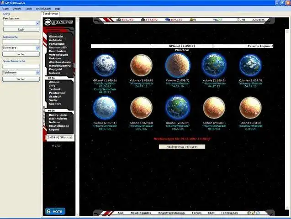Click the G Vote badge
Image resolution: width=291 pixels, height=219 pixels.
(55, 211)
